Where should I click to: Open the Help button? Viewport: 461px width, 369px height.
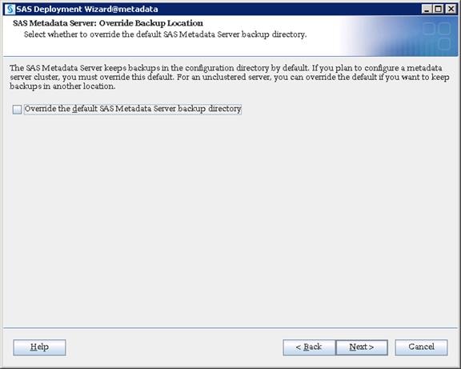pyautogui.click(x=39, y=347)
